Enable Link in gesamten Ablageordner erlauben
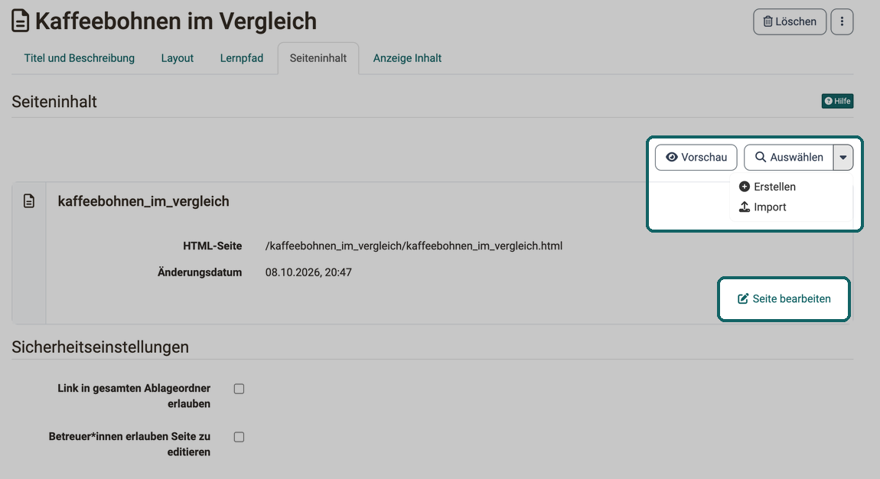 (239, 389)
